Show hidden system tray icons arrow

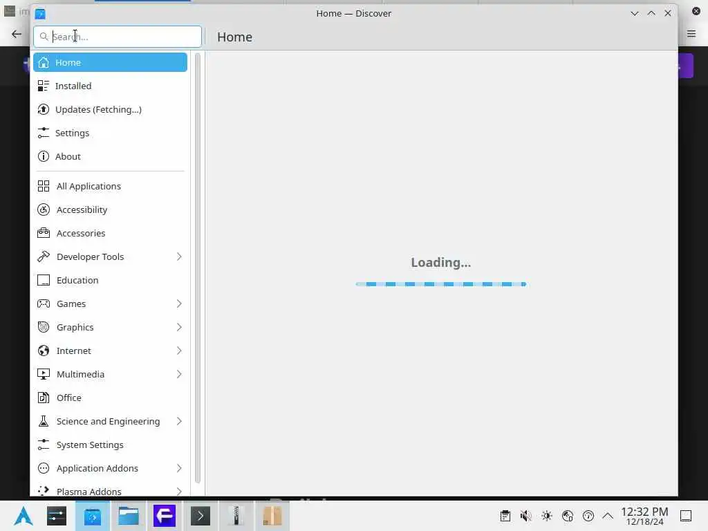pos(608,516)
